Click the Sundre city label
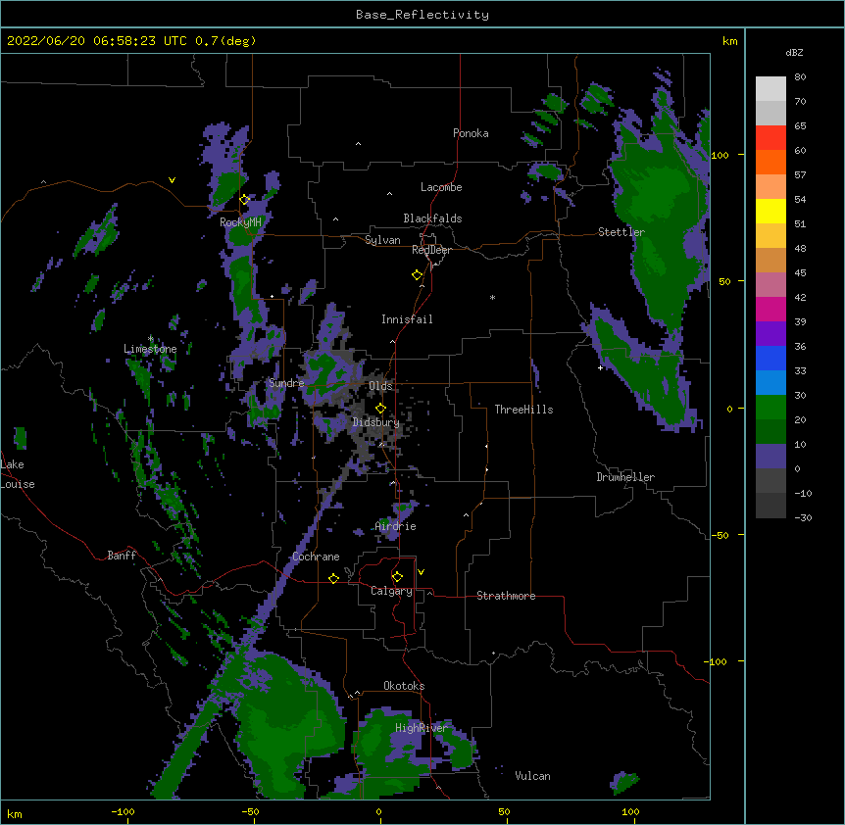This screenshot has width=845, height=825. 286,383
